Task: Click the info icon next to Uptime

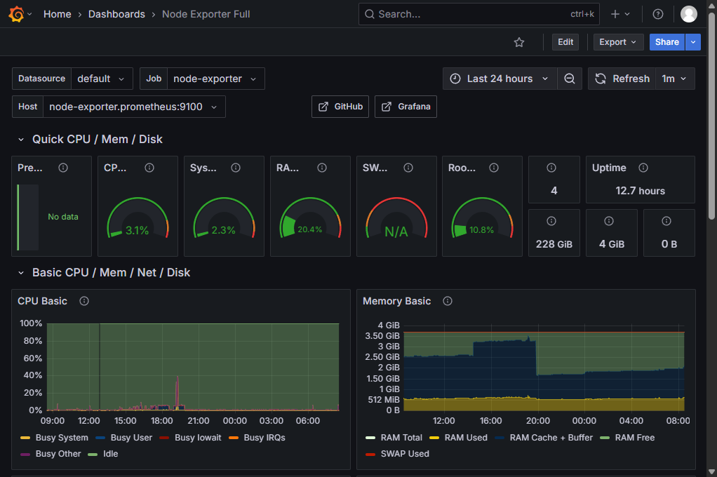Action: [x=643, y=168]
